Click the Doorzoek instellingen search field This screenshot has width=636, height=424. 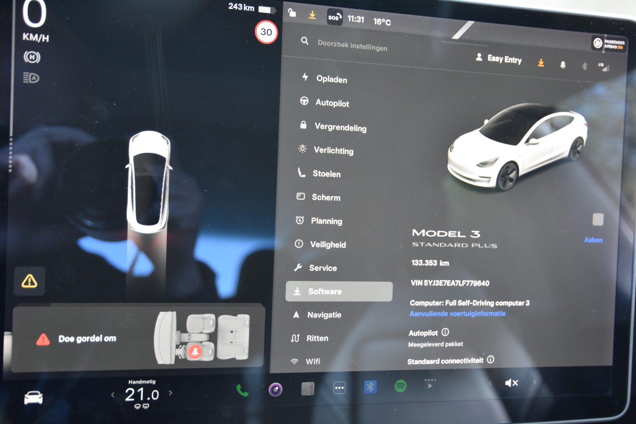352,46
